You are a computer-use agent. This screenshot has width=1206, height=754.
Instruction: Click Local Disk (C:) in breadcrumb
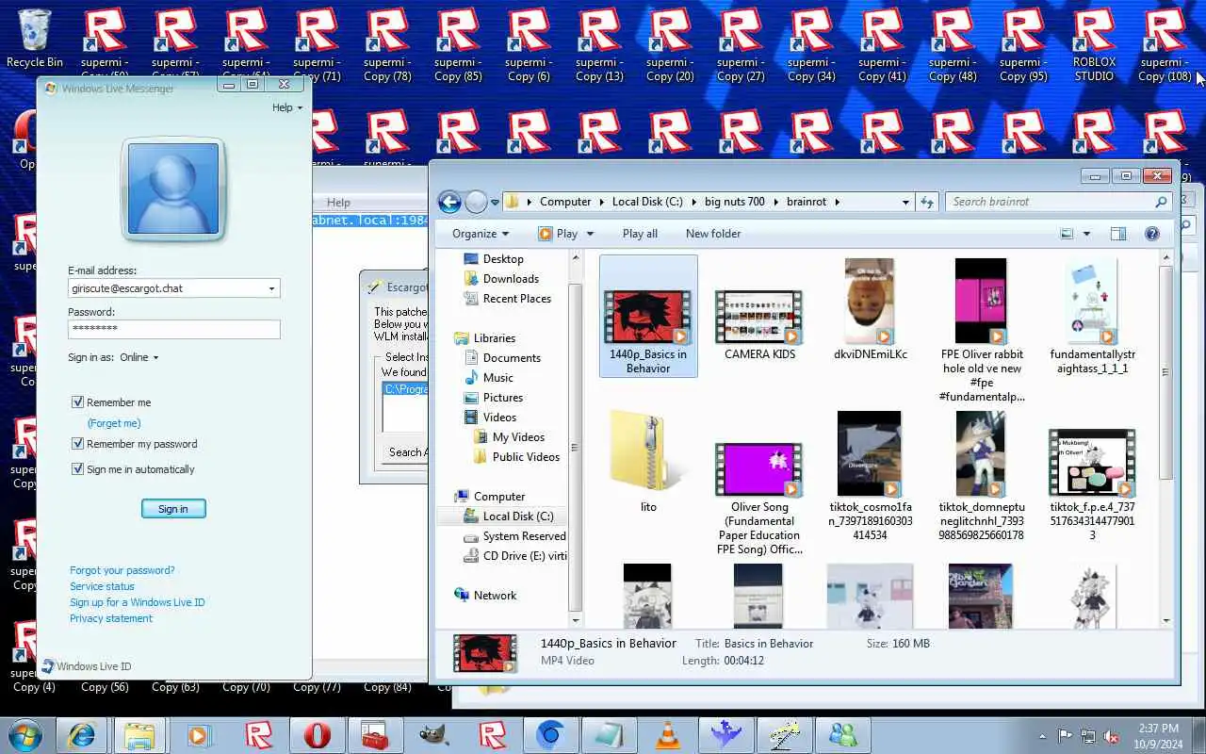coord(647,202)
